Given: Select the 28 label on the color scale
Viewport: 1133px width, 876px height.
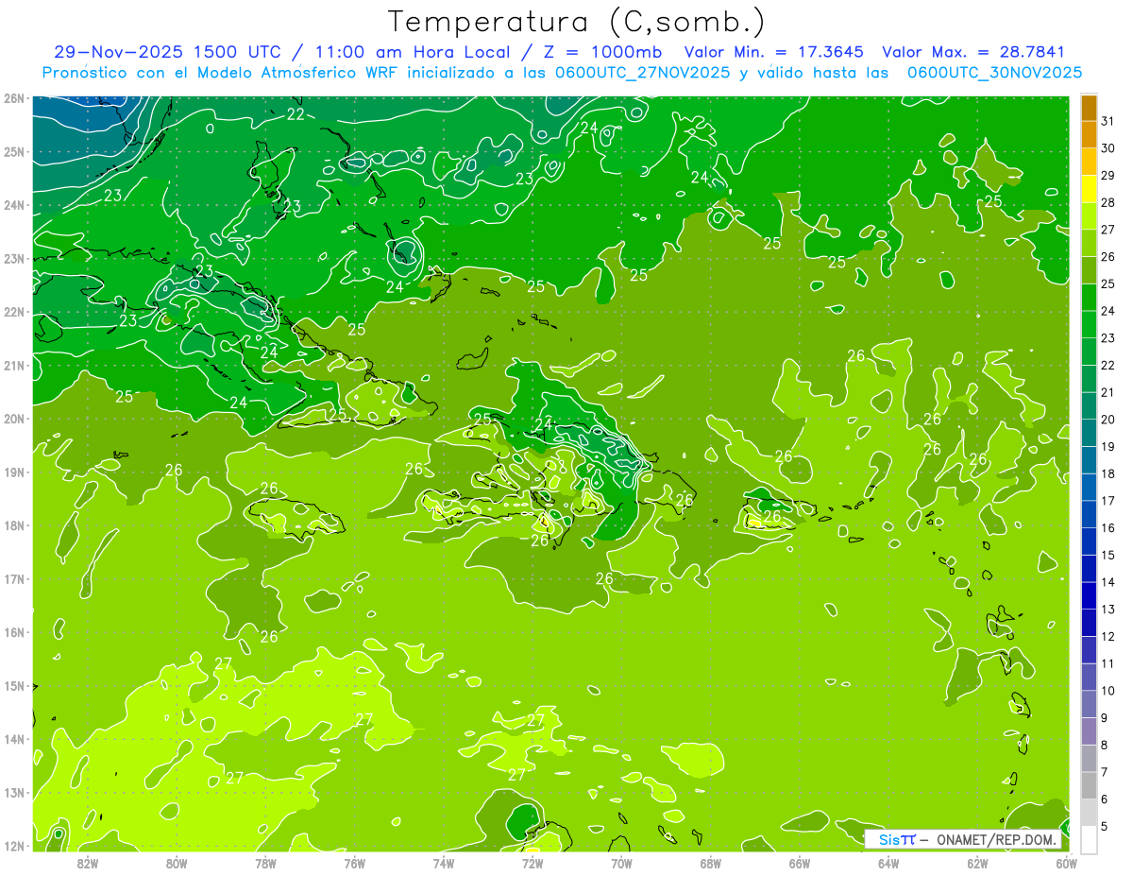Looking at the screenshot, I should tap(1108, 202).
